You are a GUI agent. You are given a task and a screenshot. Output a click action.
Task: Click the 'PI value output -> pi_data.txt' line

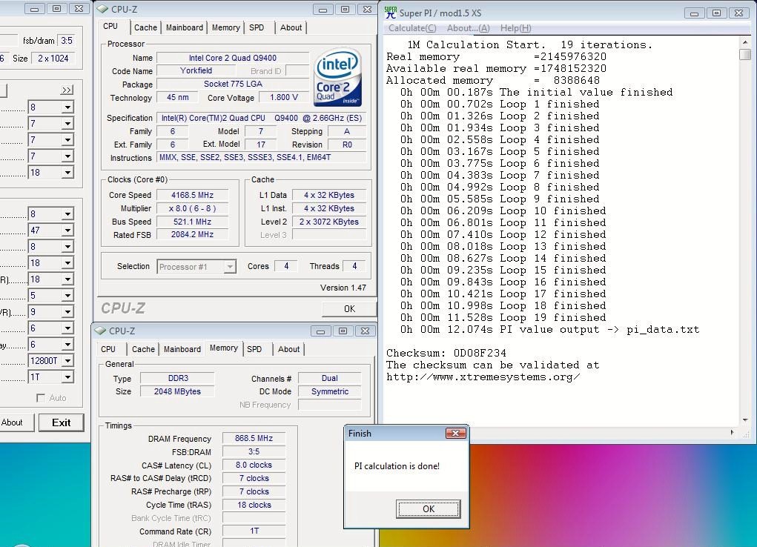click(549, 330)
